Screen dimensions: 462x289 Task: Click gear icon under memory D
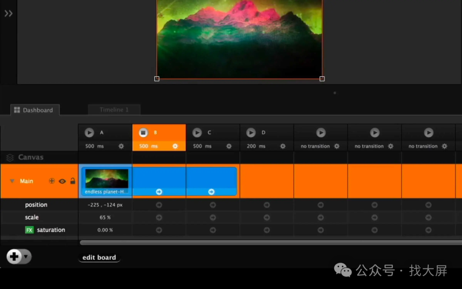283,146
